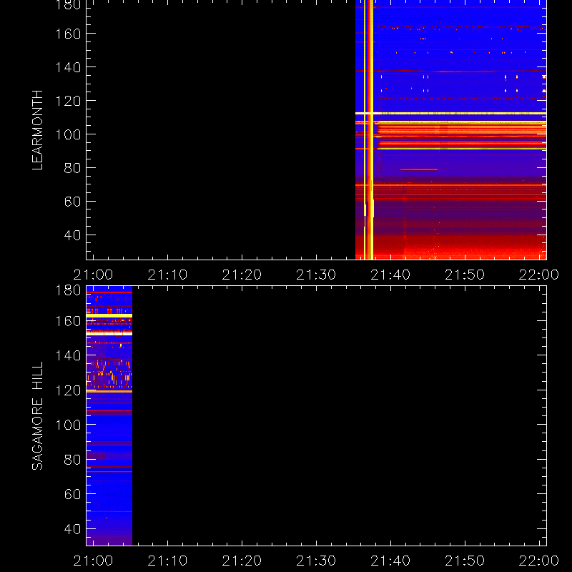
Task: Click 21:50 time label under Sagamore Hill plot
Action: pos(465,561)
